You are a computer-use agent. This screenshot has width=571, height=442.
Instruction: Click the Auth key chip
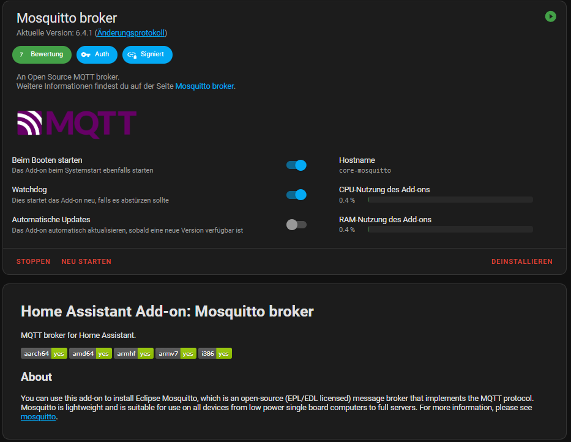(97, 54)
